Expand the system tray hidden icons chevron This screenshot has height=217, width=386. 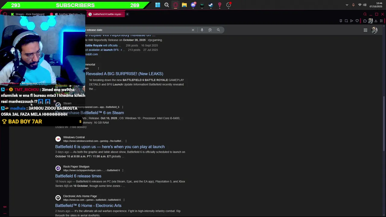click(347, 5)
